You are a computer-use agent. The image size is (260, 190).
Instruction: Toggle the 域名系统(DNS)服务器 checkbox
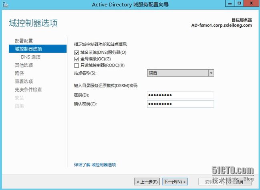76,53
